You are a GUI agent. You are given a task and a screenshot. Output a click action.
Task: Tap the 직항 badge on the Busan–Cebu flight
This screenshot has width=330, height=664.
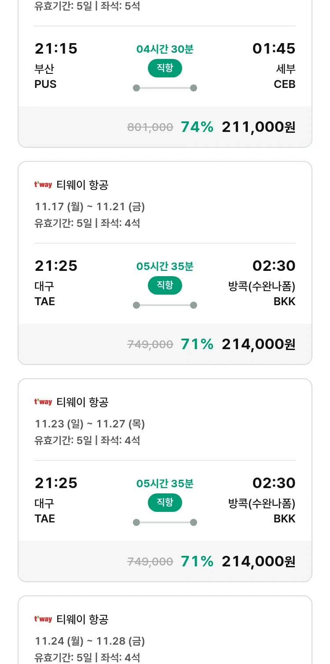(x=165, y=68)
